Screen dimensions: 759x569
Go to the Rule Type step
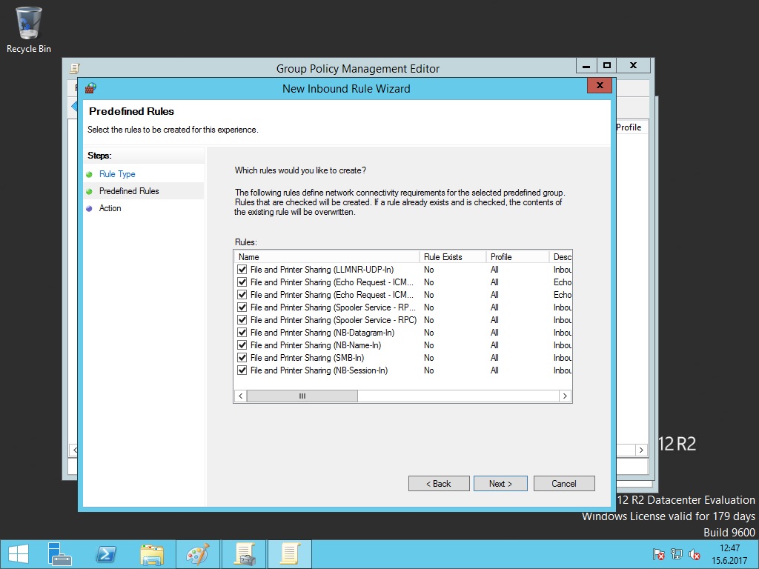(x=117, y=174)
